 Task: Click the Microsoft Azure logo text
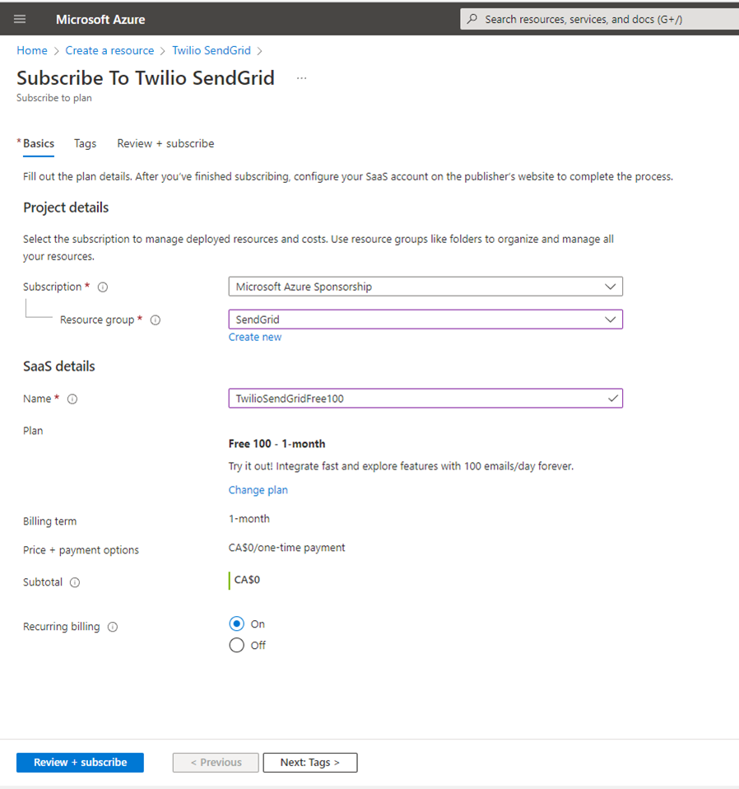point(100,19)
